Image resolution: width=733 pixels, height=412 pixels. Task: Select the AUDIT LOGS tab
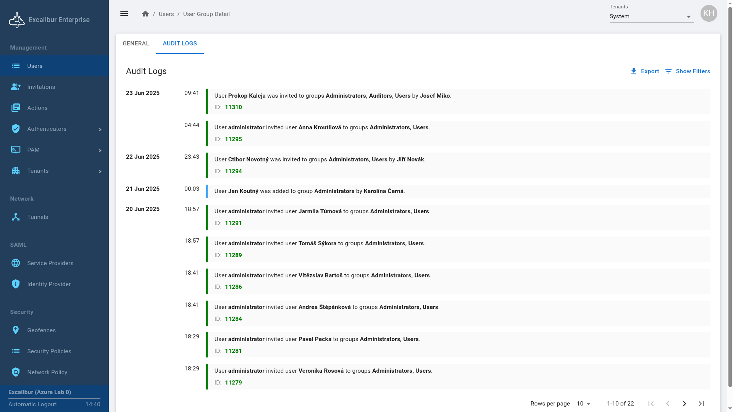point(180,43)
